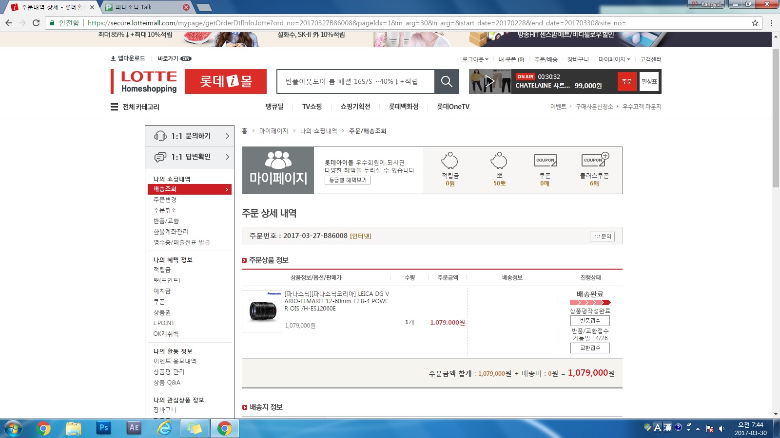Expand the 마이페이지 dropdown in top menu
The image size is (780, 438).
(x=614, y=59)
